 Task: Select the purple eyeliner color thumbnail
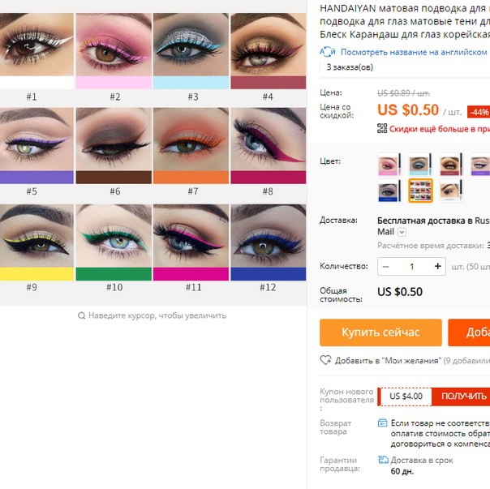click(480, 165)
